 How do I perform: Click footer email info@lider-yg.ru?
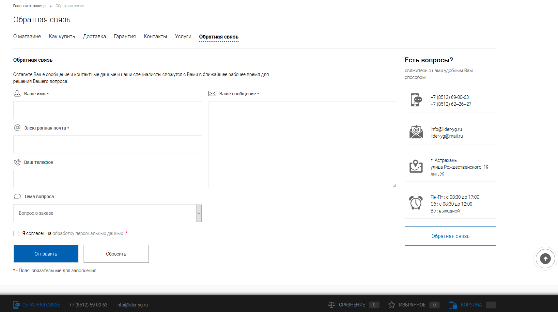click(132, 305)
